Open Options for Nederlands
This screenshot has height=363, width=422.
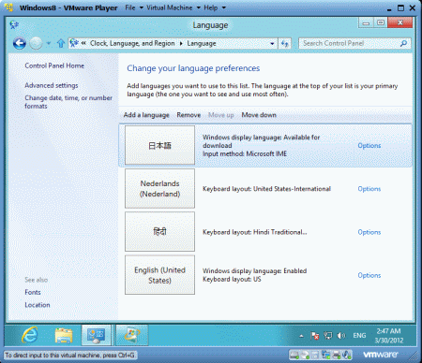[x=369, y=189]
